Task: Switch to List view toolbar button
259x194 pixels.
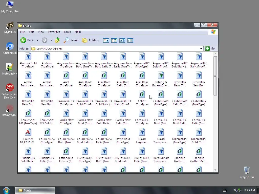Action: tap(114, 40)
